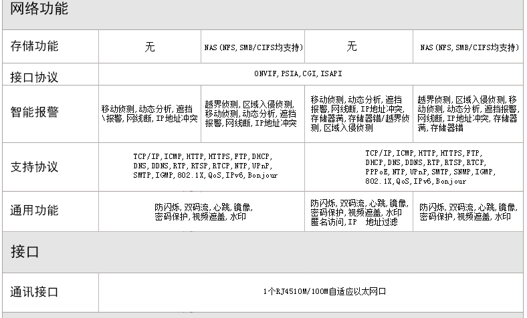The height and width of the screenshot is (318, 527).
Task: Click the 接口协议 row label
Action: 34,77
